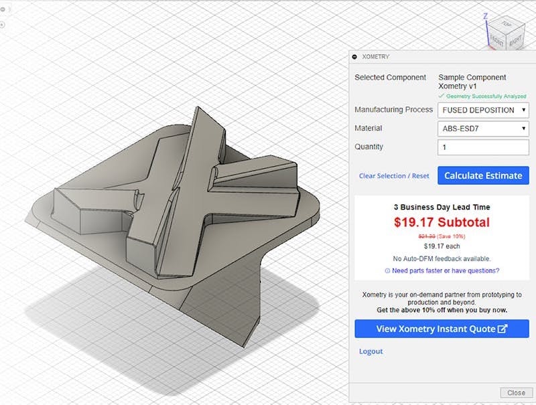The image size is (536, 405).
Task: Click the RIGHT face of the ViewCube
Action: [516, 41]
